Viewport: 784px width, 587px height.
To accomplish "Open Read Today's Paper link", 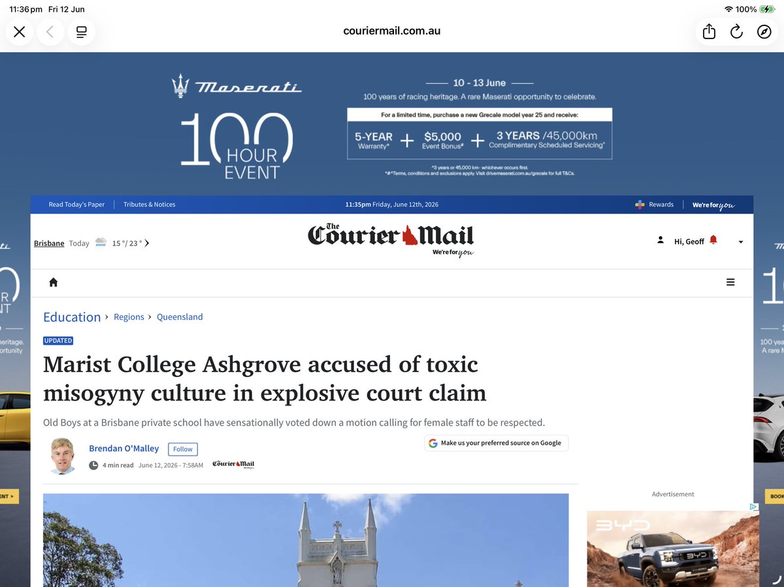I will [76, 204].
